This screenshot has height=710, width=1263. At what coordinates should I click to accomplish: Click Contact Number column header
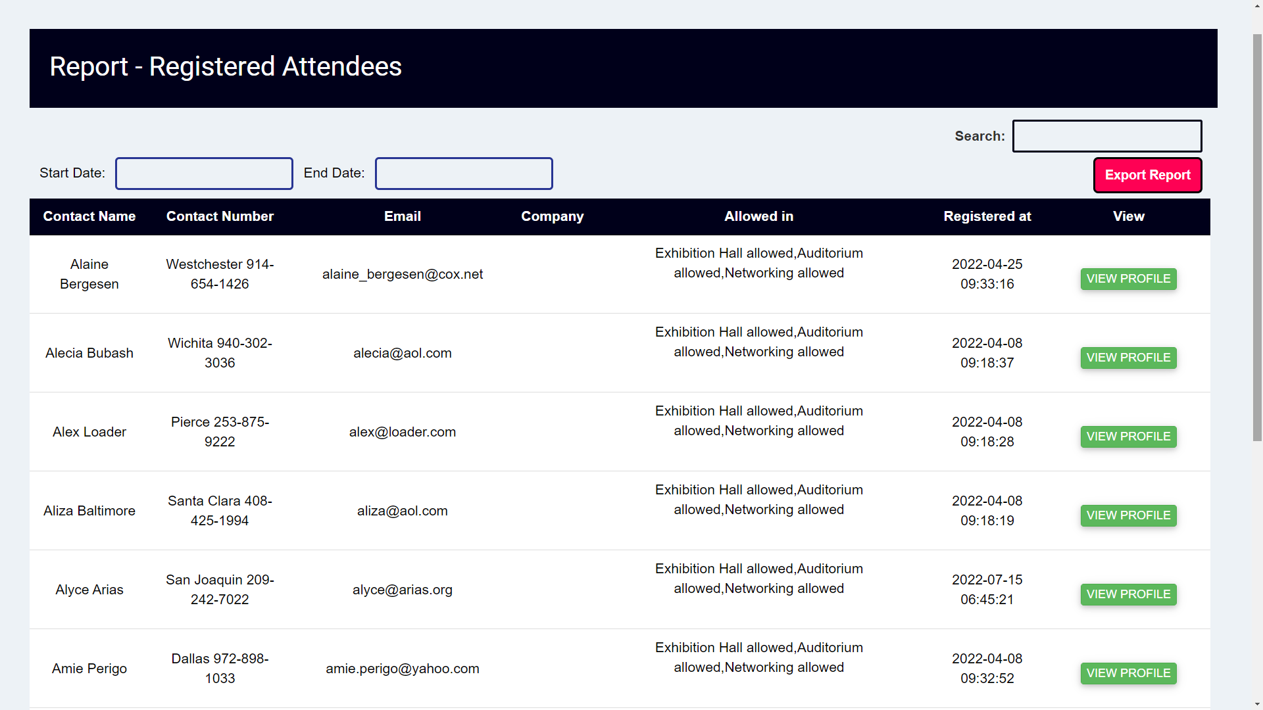[220, 217]
